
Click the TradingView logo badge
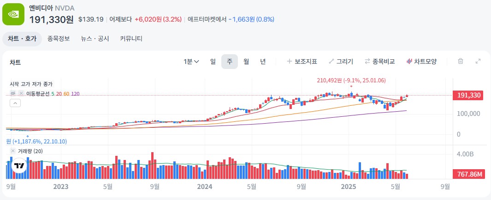(x=19, y=166)
